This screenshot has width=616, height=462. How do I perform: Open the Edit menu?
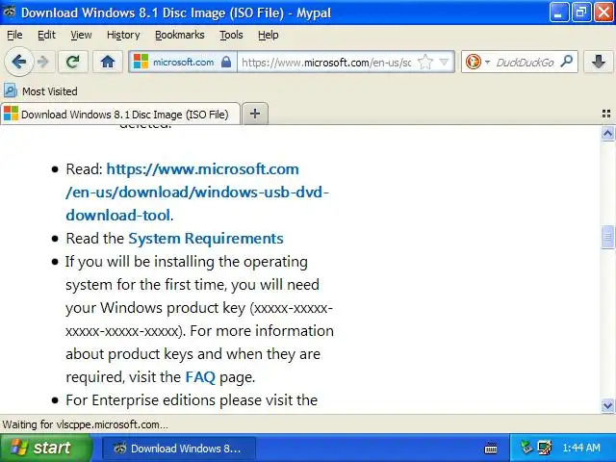(x=46, y=35)
